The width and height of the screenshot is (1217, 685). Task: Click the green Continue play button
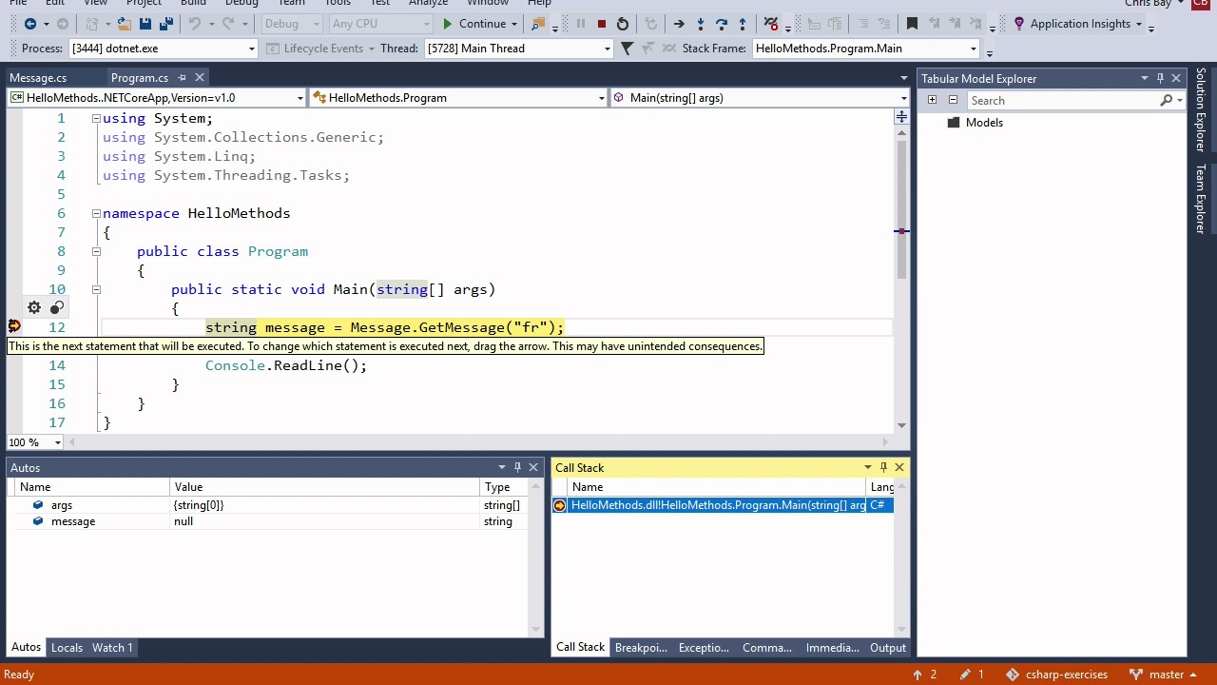448,24
